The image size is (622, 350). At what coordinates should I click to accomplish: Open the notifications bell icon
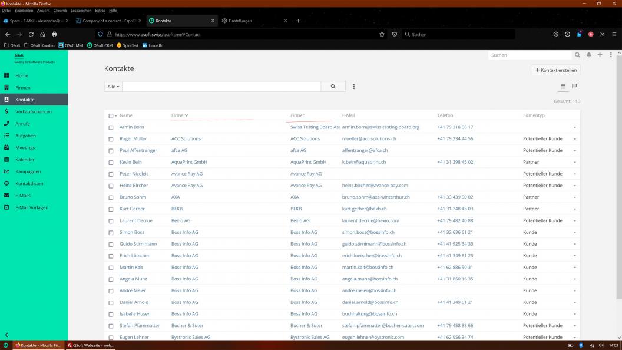pos(588,55)
